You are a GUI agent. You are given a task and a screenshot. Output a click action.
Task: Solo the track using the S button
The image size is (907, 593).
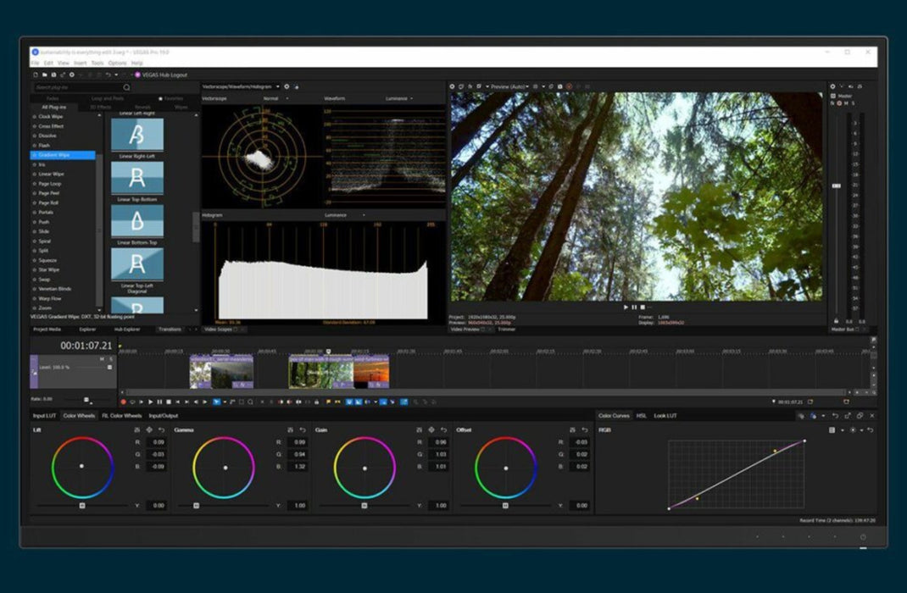pyautogui.click(x=111, y=358)
